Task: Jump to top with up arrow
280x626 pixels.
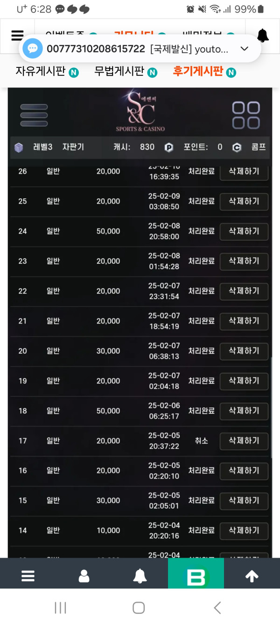Action: [252, 576]
